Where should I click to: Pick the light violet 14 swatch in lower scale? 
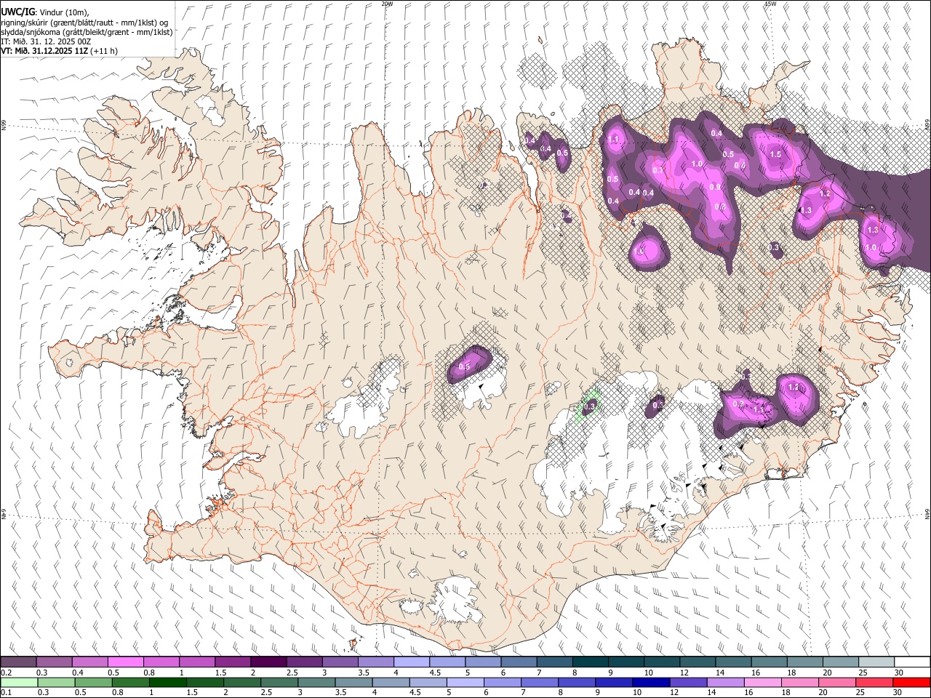click(726, 682)
